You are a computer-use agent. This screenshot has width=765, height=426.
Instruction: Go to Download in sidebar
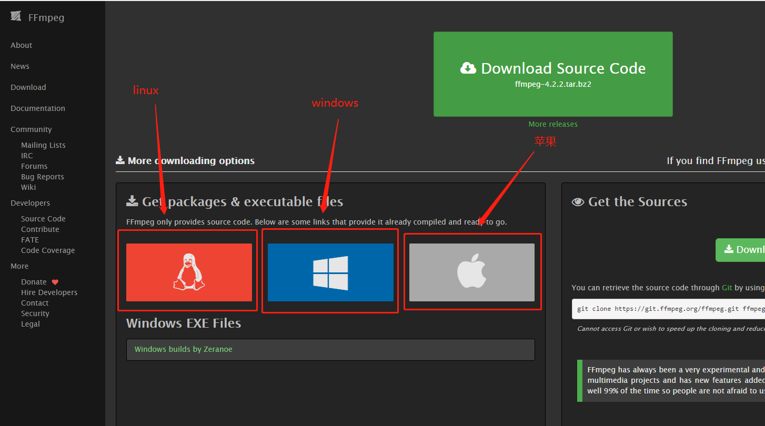point(28,87)
